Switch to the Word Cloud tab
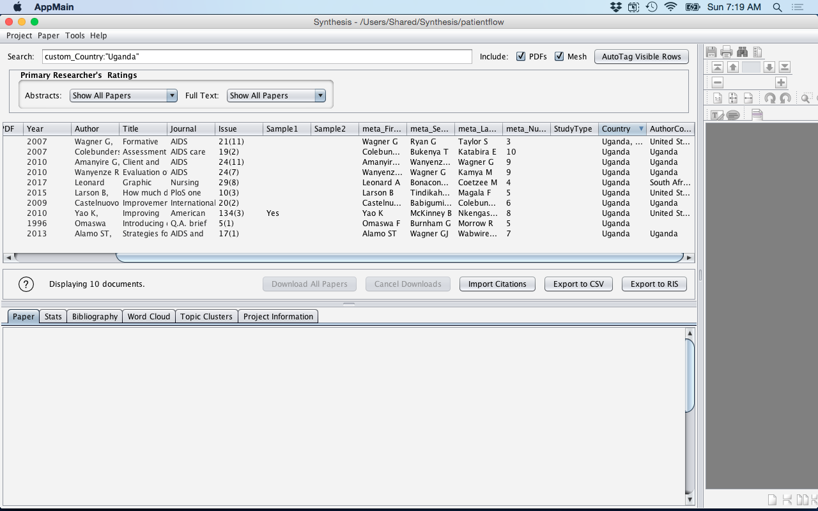818x511 pixels. (x=149, y=316)
